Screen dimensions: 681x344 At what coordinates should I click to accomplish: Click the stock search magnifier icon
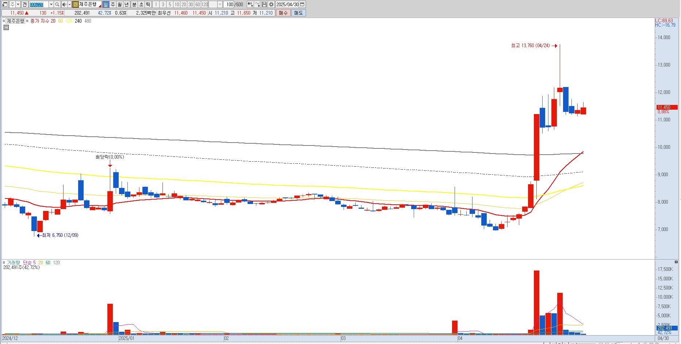[57, 4]
